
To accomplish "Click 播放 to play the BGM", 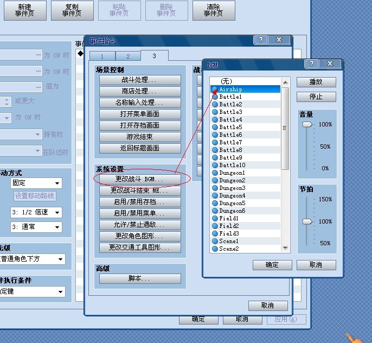I will [x=316, y=82].
